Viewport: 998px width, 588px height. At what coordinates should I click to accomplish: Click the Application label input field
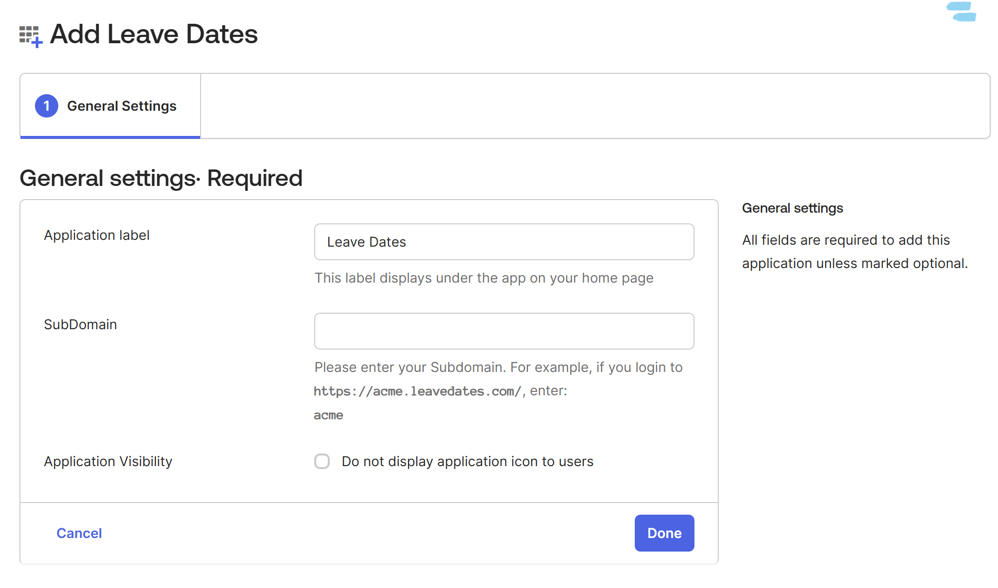(x=504, y=242)
